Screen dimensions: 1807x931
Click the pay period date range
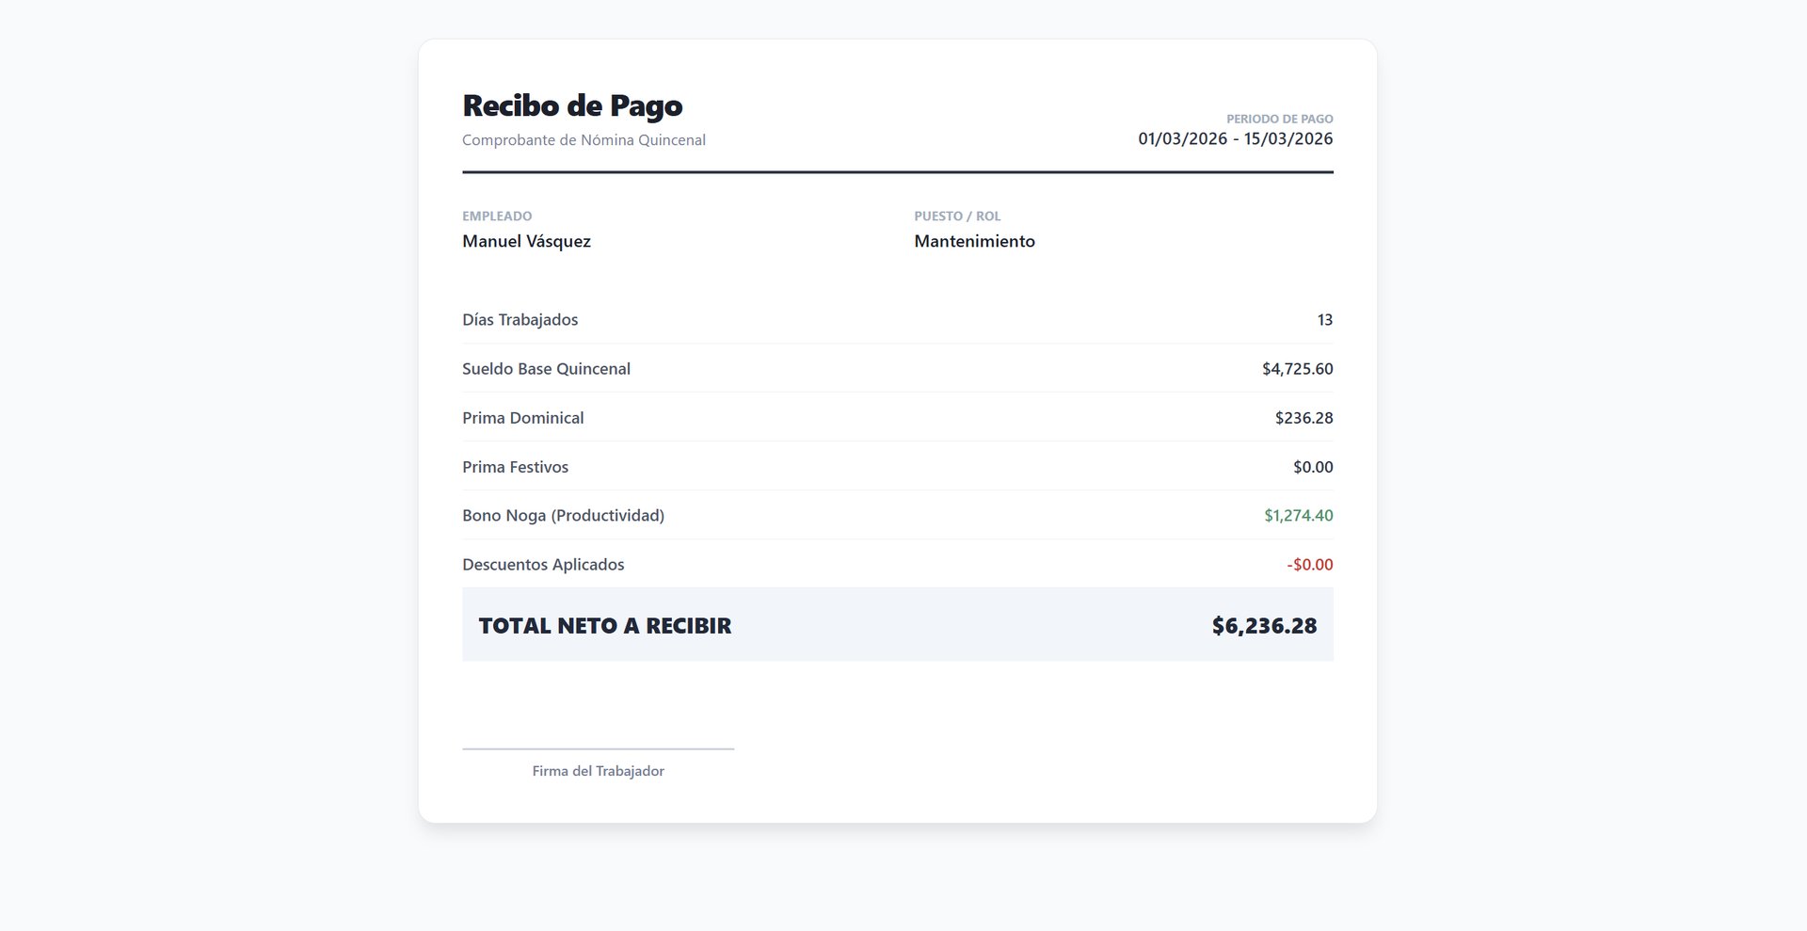coord(1235,139)
